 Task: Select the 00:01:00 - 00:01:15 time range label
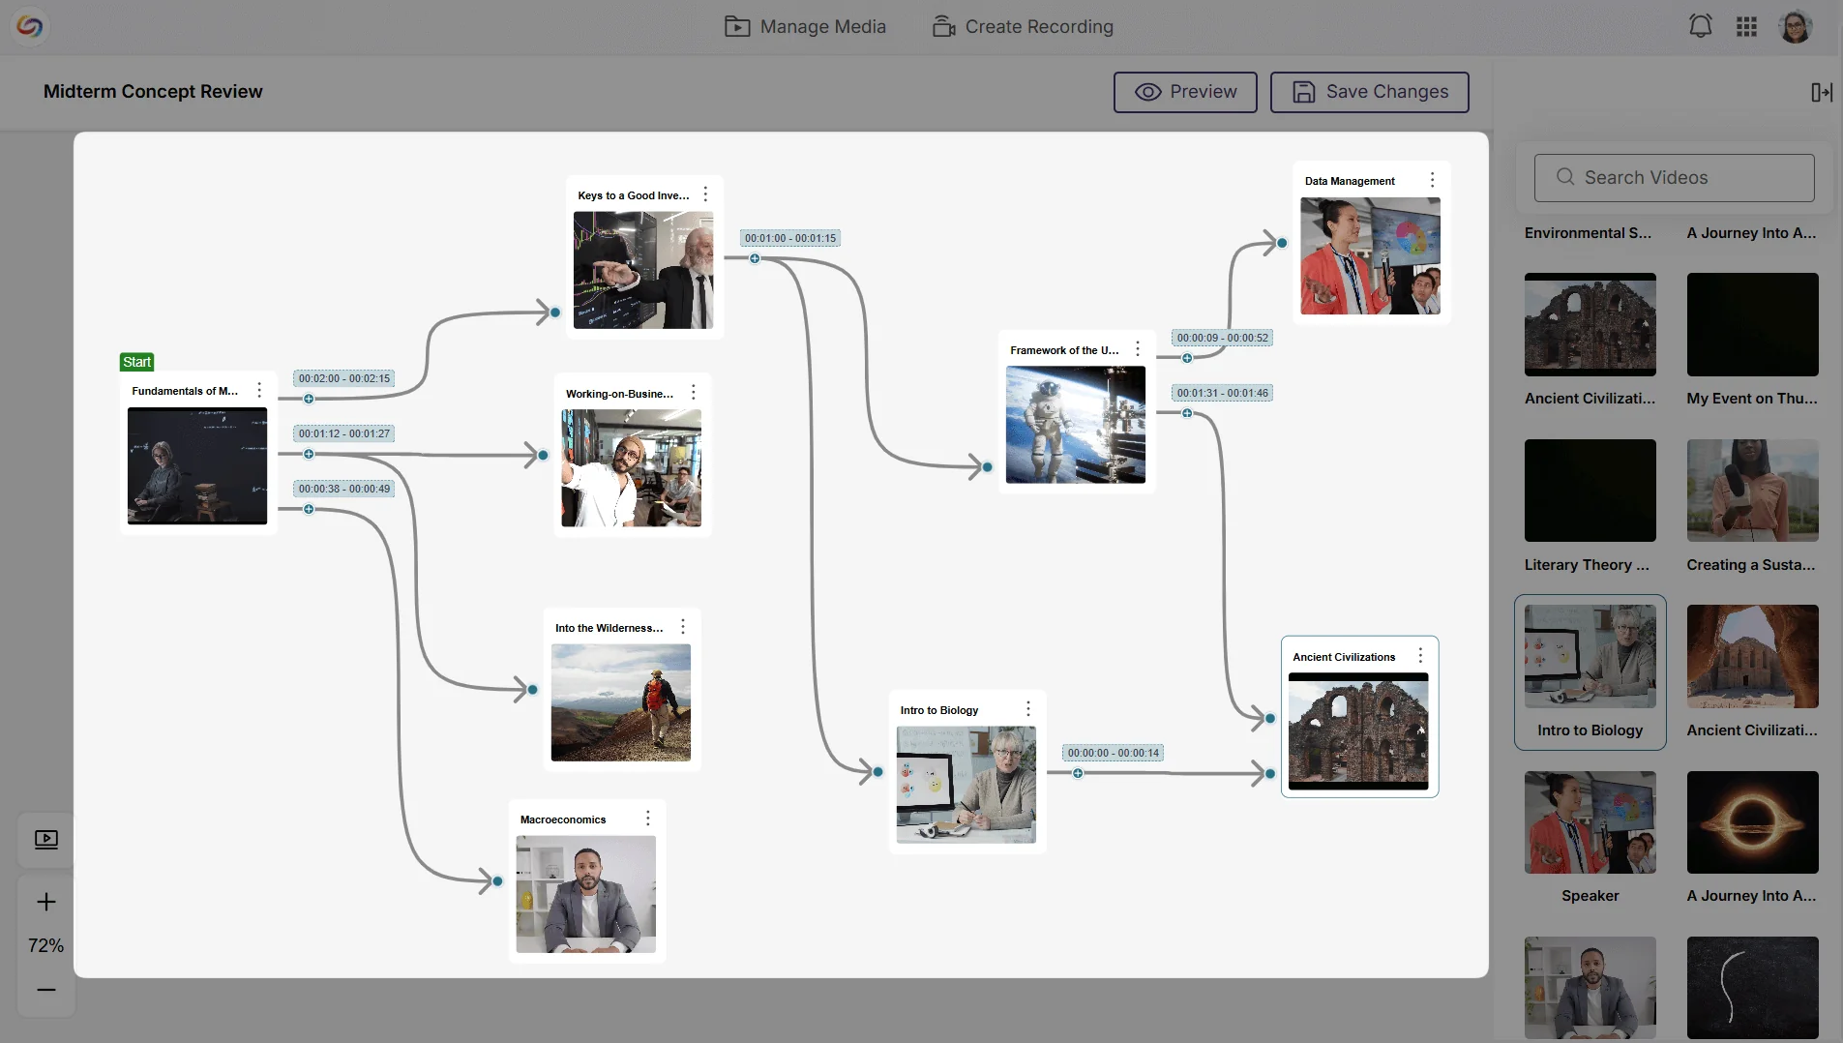click(789, 238)
